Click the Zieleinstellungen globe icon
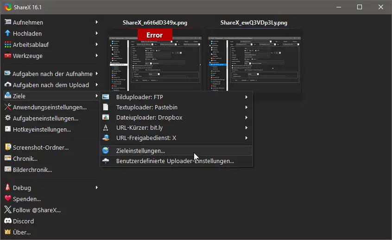Screen dimensions: 392x240 106,150
